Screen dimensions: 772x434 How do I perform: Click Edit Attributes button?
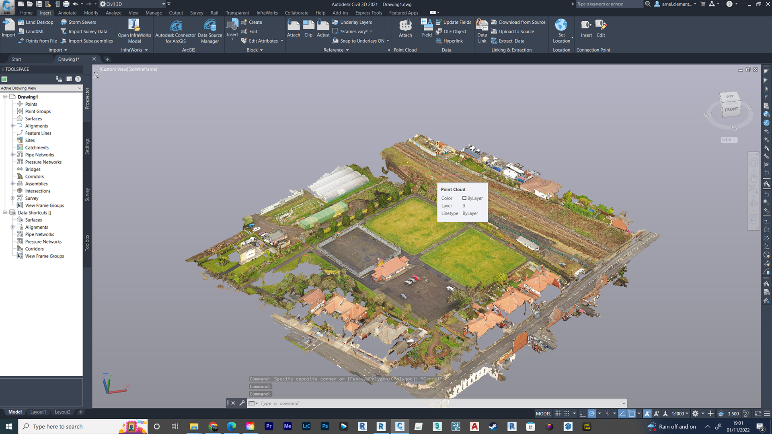click(x=260, y=41)
